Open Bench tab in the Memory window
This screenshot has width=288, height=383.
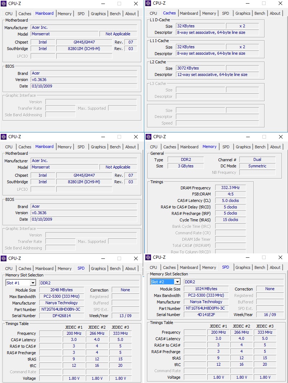pos(260,147)
